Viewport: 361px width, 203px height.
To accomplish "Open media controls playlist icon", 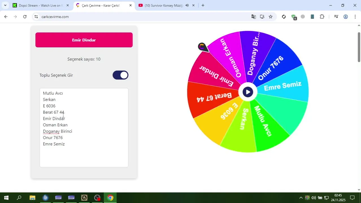I will point(336,17).
